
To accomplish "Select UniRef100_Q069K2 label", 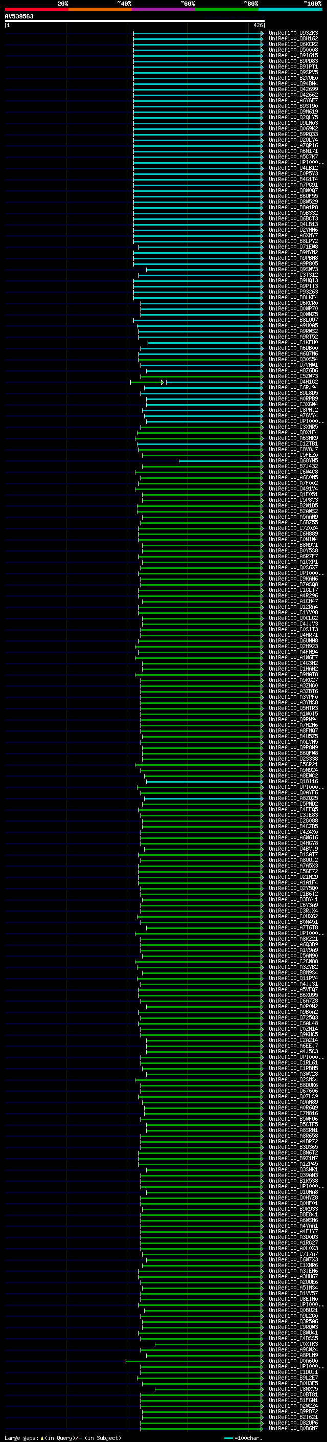I will 293,129.
